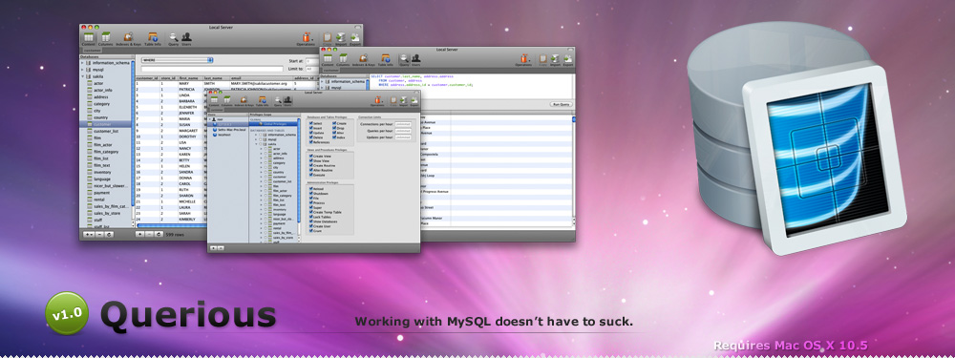
Task: Open Operations in the users window
Action: [377, 101]
